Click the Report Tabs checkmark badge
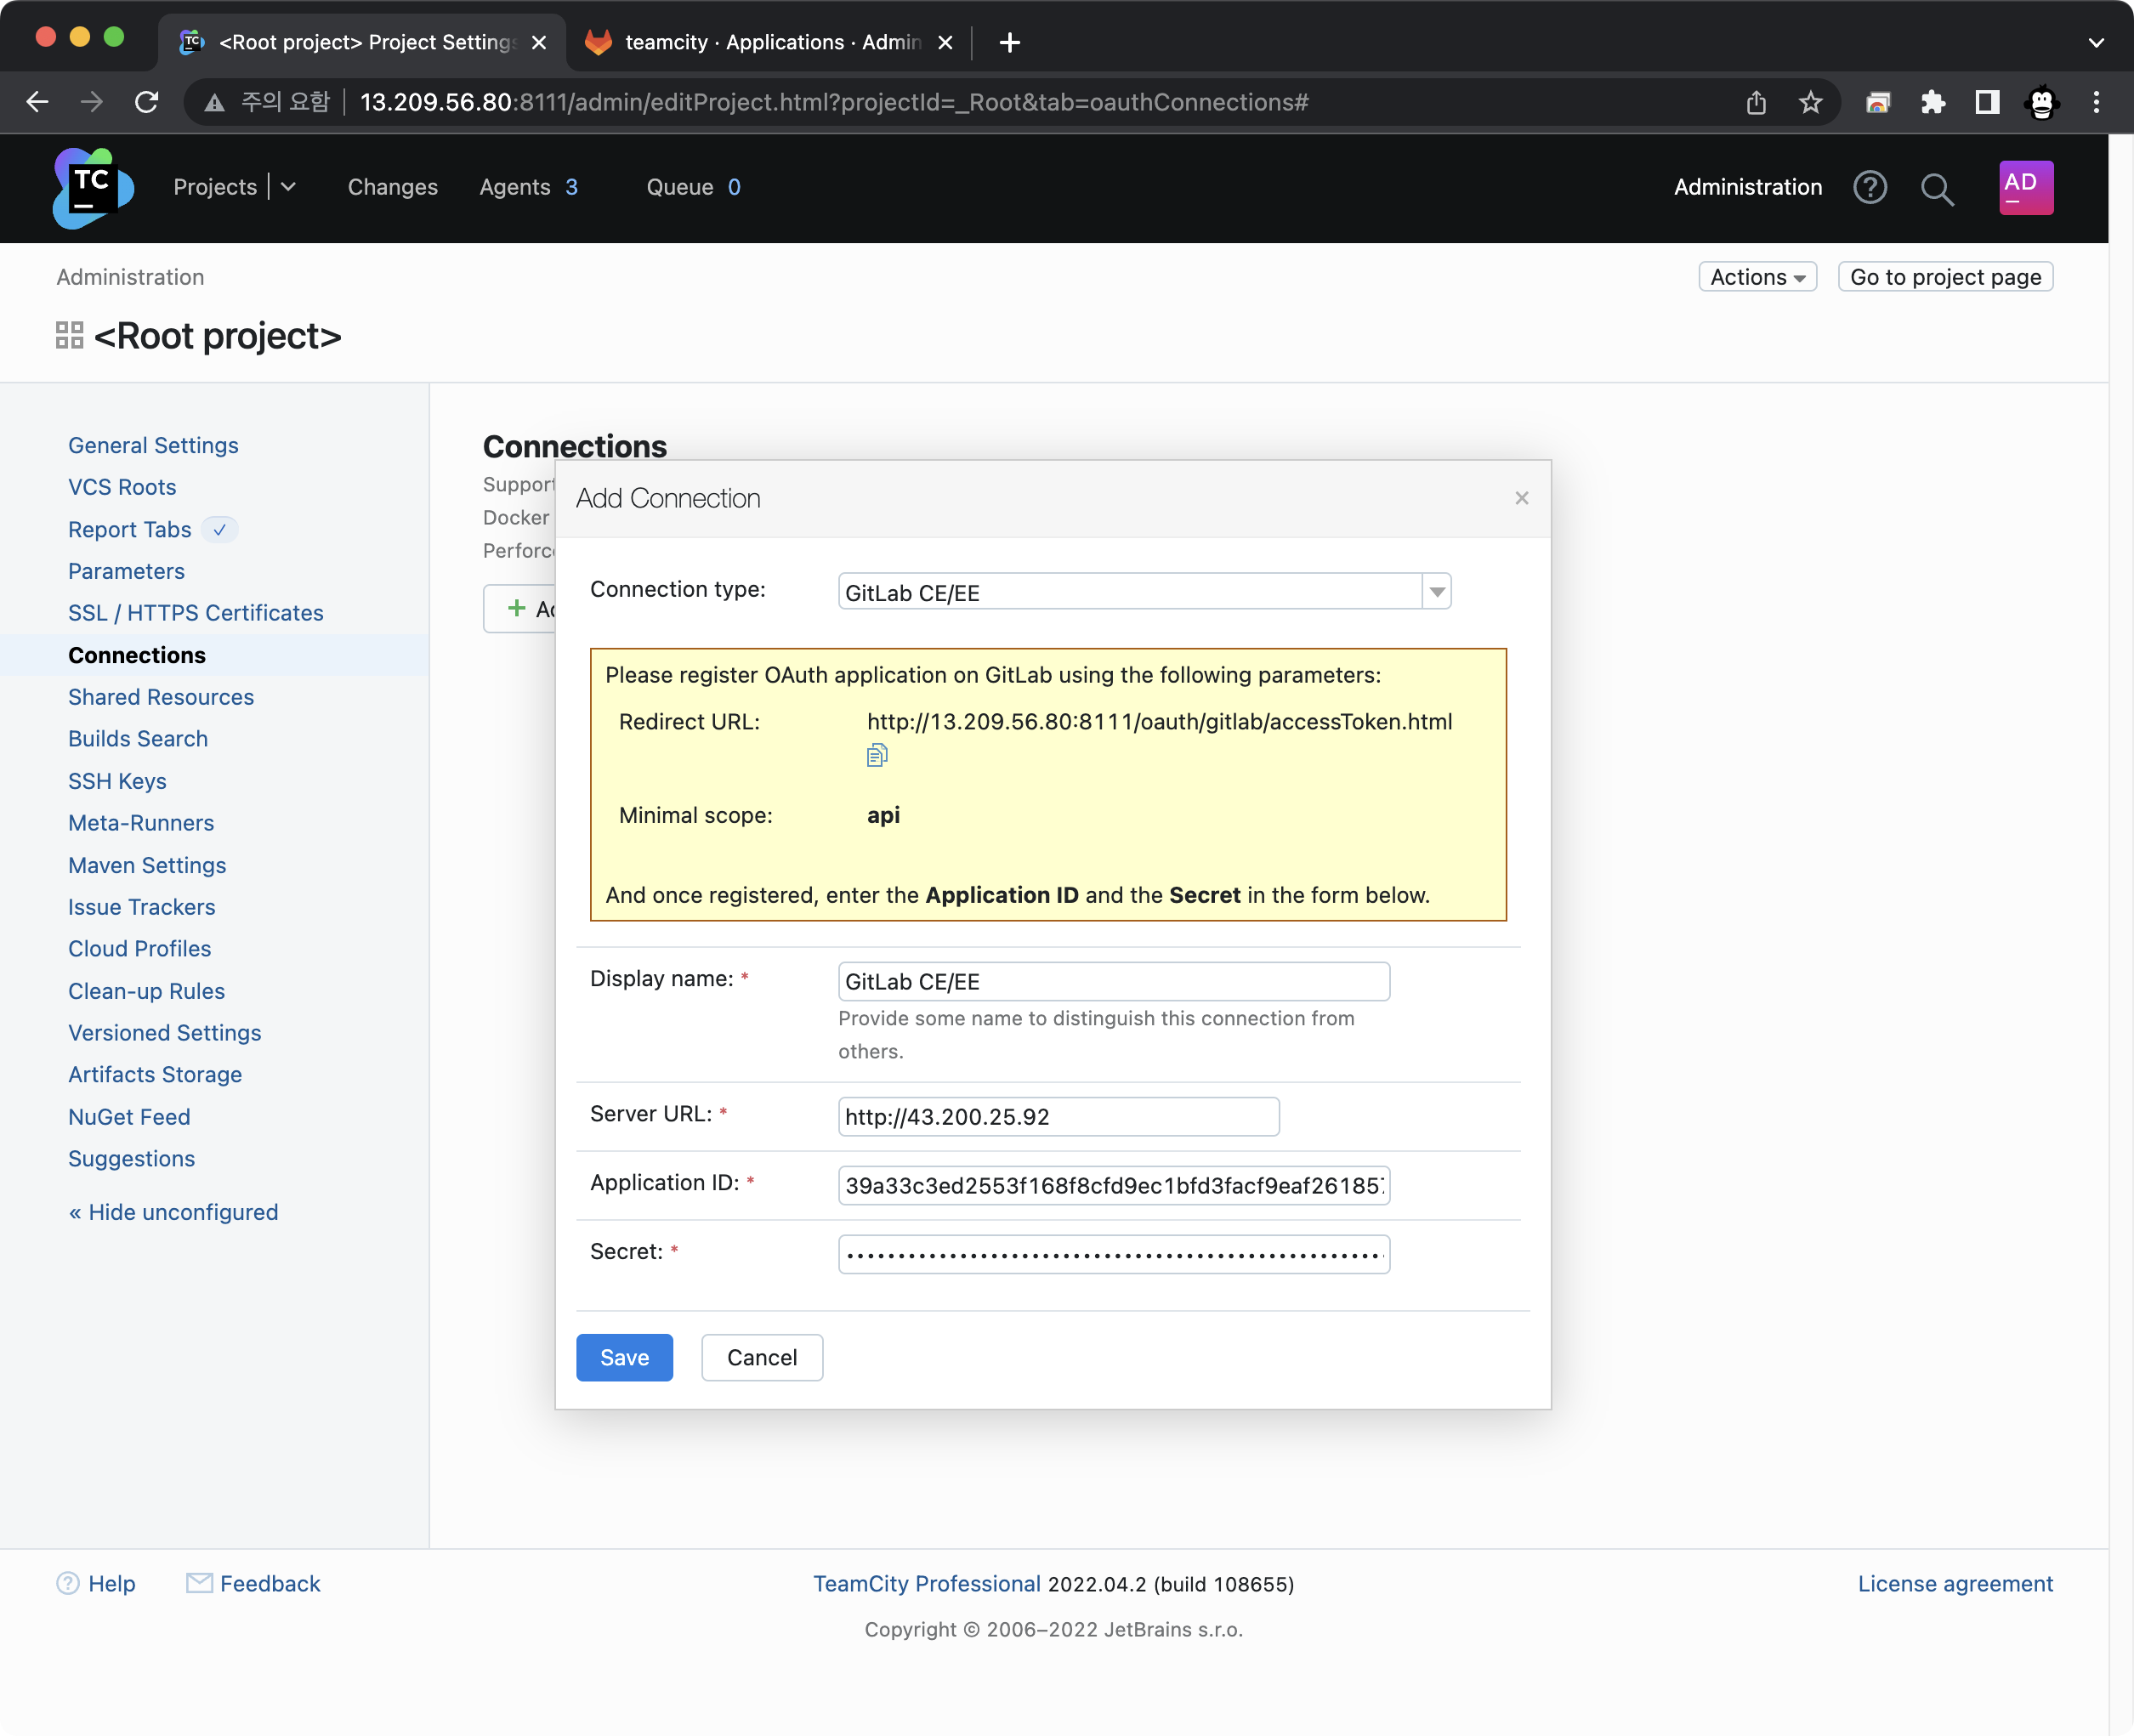The height and width of the screenshot is (1736, 2134). (x=220, y=529)
